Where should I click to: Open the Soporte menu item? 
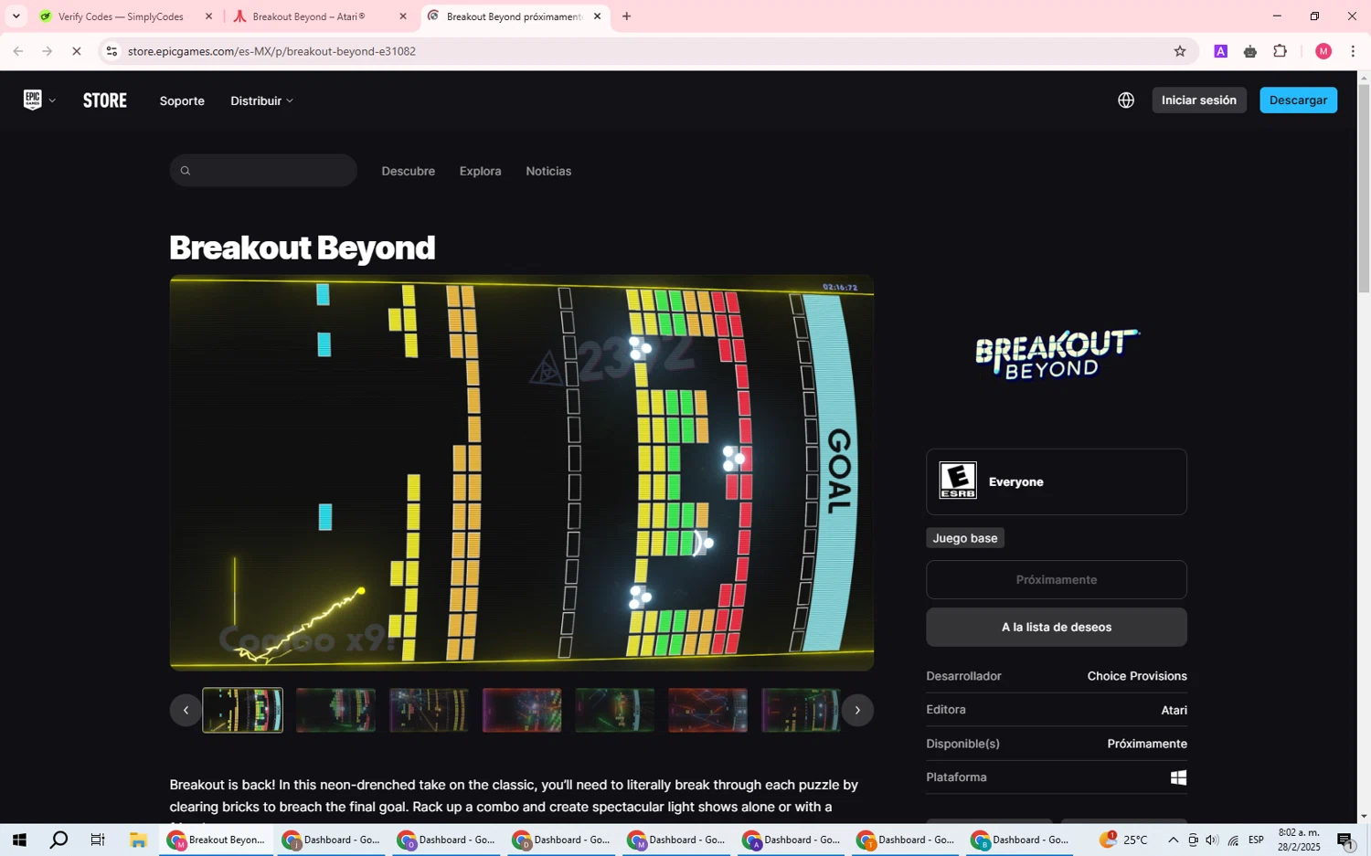pos(182,100)
